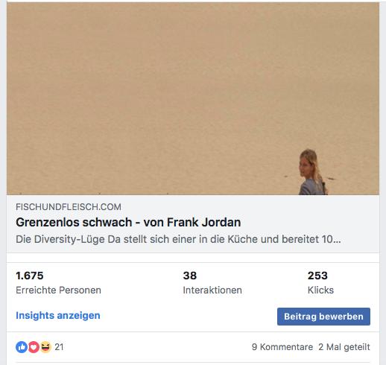The height and width of the screenshot is (365, 386).
Task: Click the red heart Love reaction icon
Action: coord(34,347)
